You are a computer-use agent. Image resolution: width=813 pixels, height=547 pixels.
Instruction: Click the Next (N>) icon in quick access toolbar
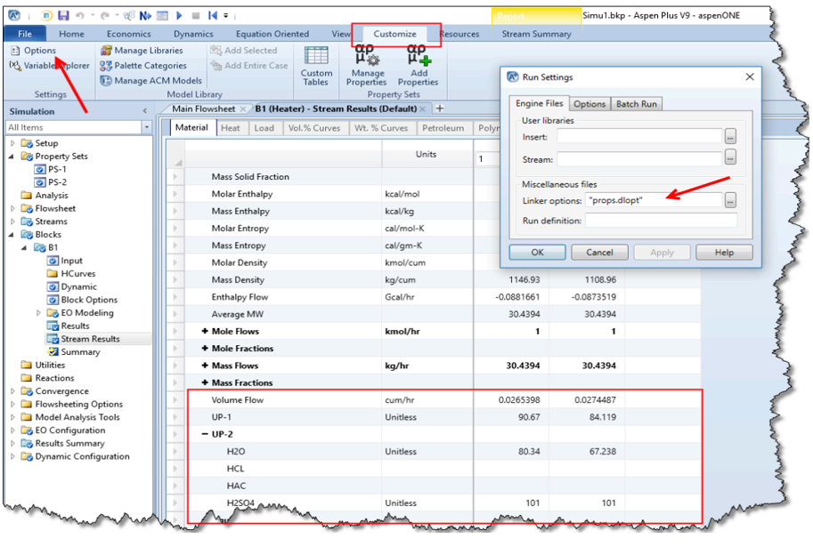click(145, 15)
